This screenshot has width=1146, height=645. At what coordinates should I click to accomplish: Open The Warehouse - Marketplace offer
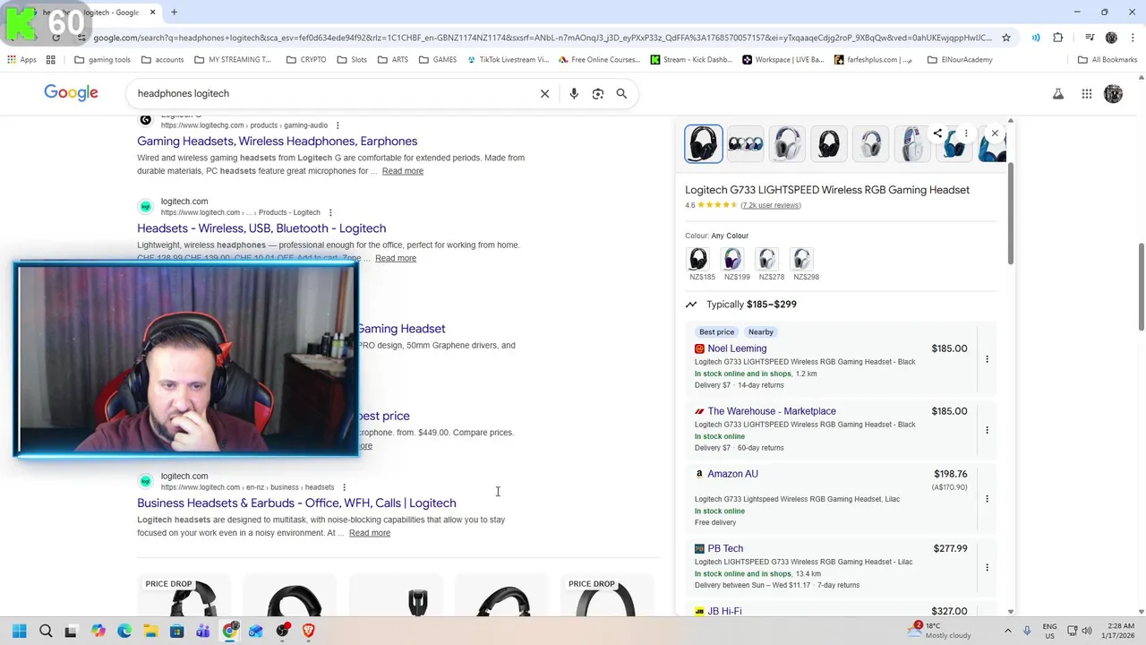pos(772,411)
